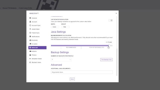
Task: Click Create Custom Profile link behind dialog
Action: point(25,8)
